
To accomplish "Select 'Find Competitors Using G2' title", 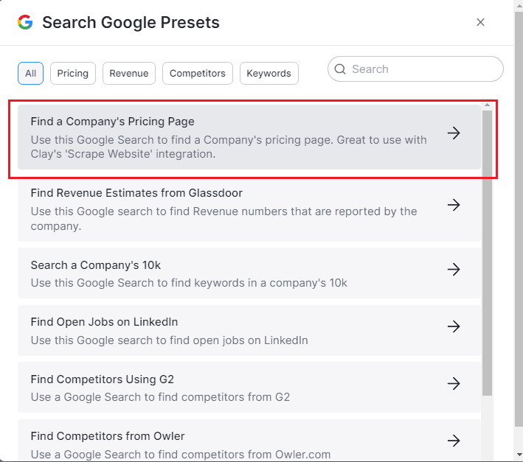I will tap(102, 379).
